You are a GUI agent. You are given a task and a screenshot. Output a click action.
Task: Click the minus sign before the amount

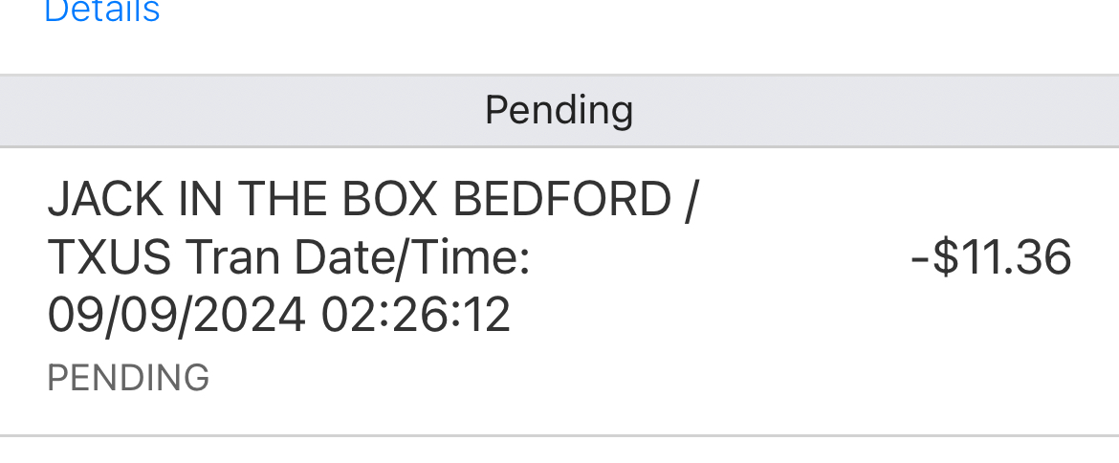pyautogui.click(x=920, y=257)
